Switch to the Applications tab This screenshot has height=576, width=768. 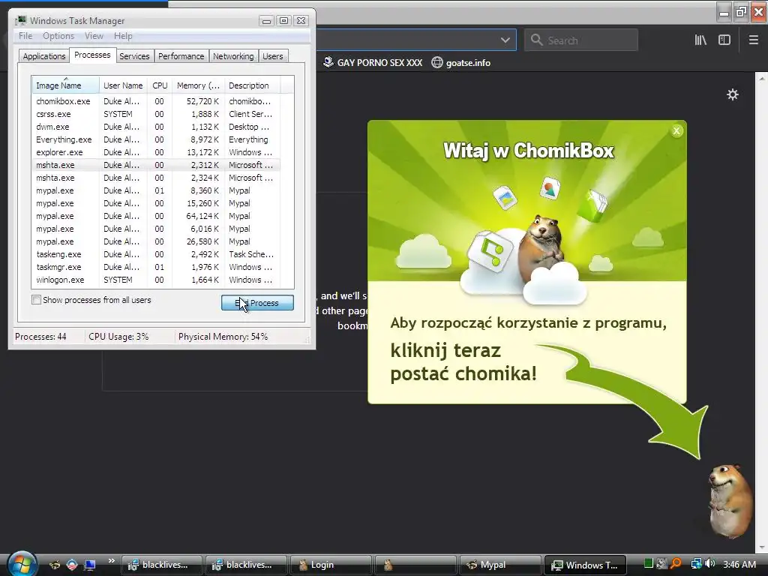[x=44, y=56]
